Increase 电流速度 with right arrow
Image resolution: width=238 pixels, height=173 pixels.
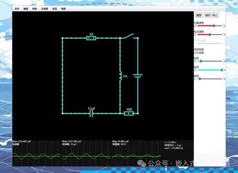click(224, 35)
